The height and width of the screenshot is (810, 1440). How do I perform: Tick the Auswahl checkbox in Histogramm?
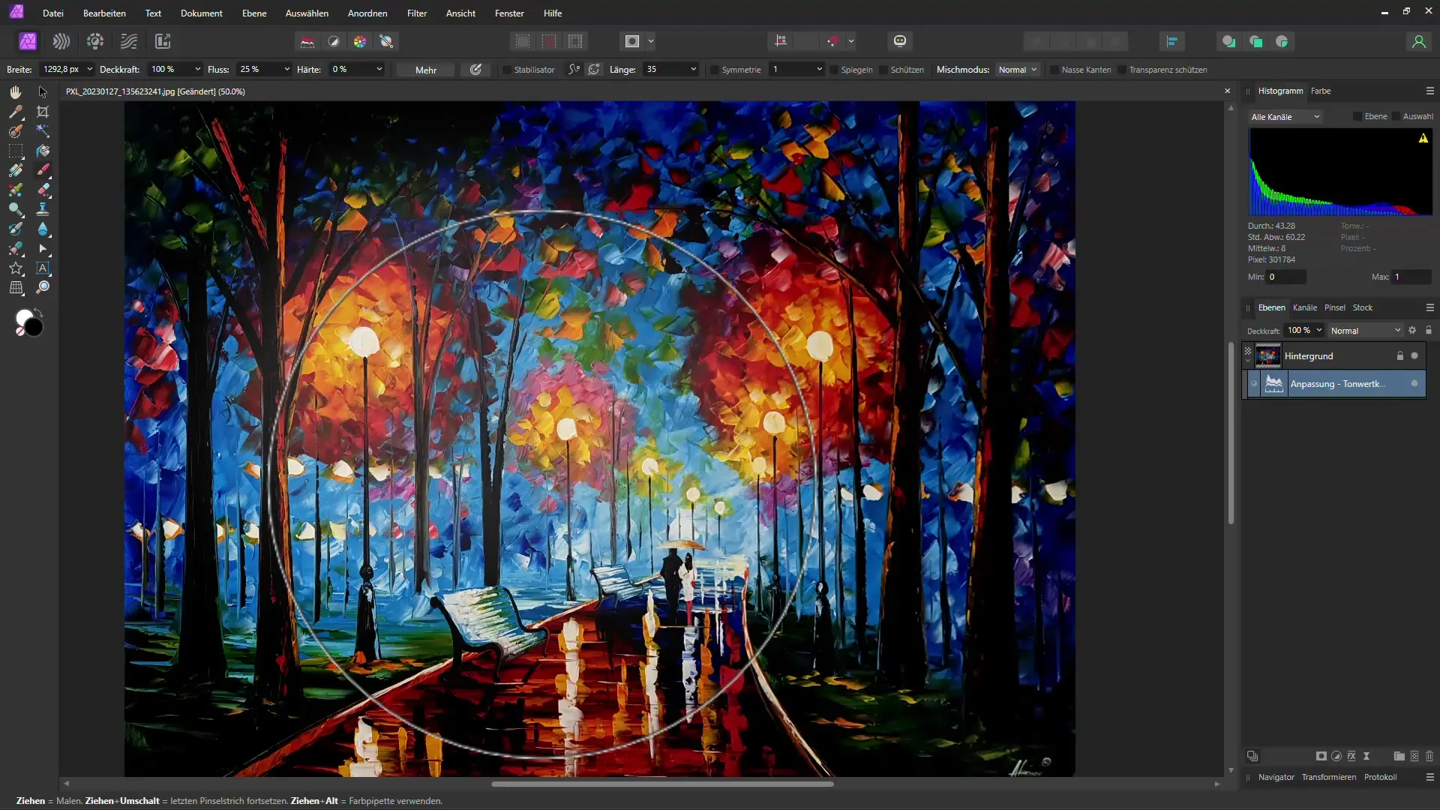1396,116
